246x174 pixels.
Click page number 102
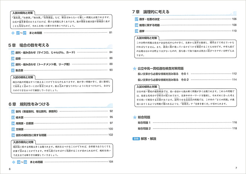(111, 135)
